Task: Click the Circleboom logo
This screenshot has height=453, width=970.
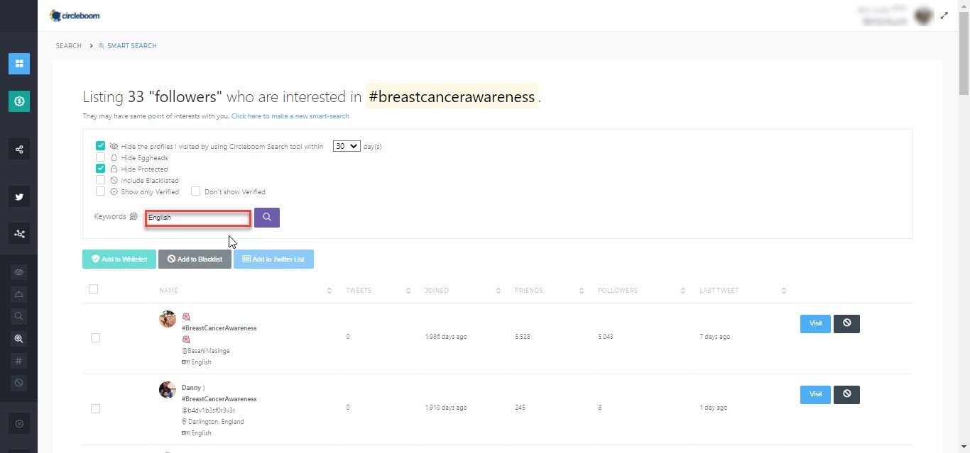Action: (75, 15)
